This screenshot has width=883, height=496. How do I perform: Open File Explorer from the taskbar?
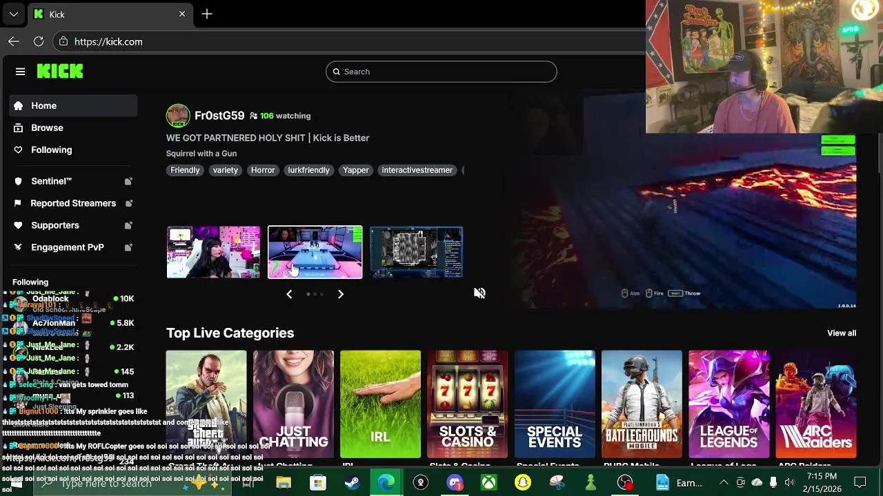[x=284, y=483]
